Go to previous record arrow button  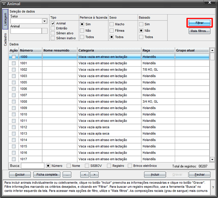85,174
